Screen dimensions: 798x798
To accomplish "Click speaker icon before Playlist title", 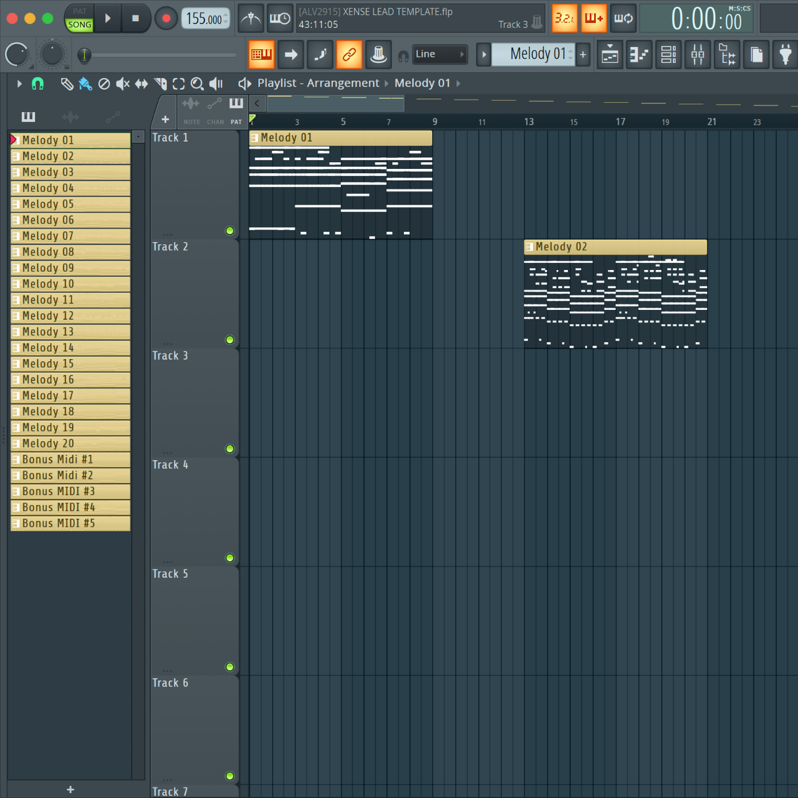I will [244, 84].
